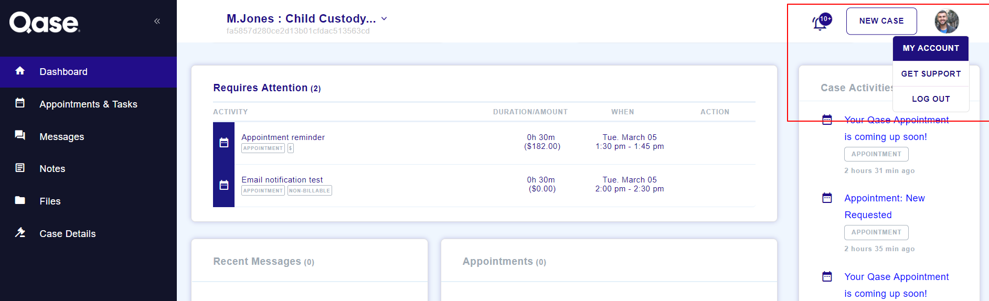Select MY ACCOUNT from profile menu
Image resolution: width=989 pixels, height=301 pixels.
931,48
